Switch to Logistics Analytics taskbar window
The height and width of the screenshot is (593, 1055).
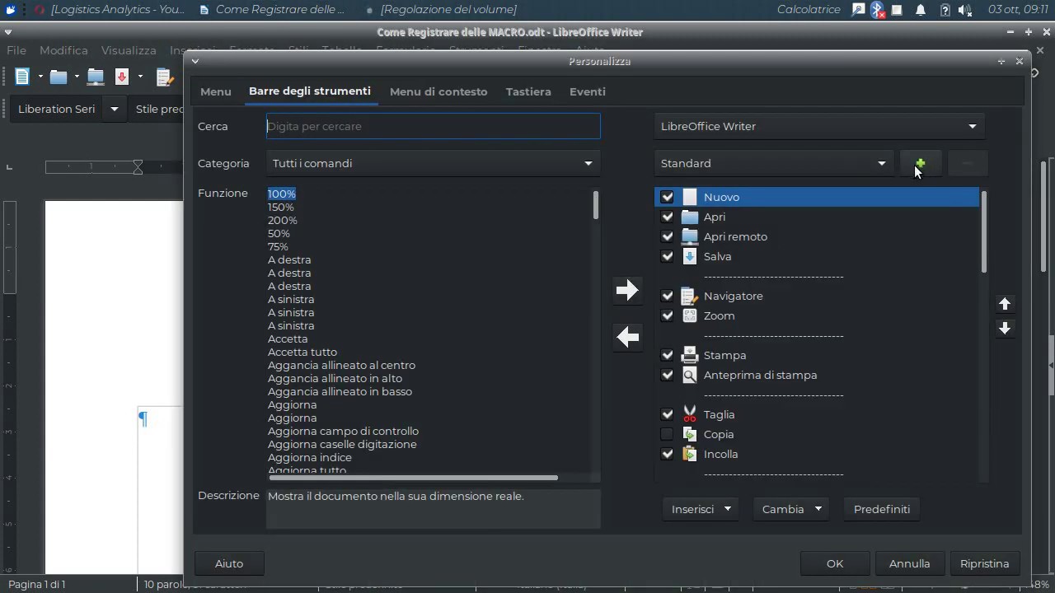click(x=110, y=10)
